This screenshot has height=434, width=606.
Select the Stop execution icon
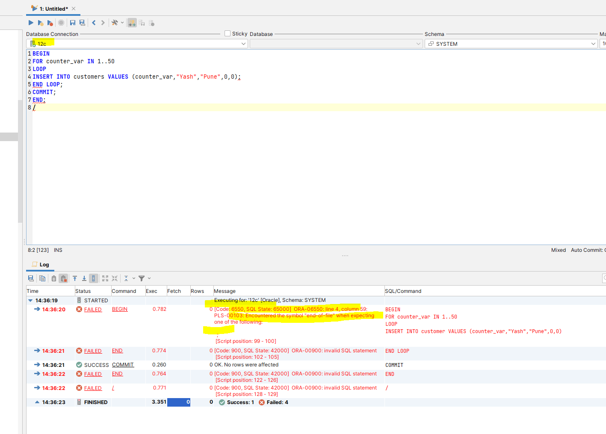click(x=61, y=23)
